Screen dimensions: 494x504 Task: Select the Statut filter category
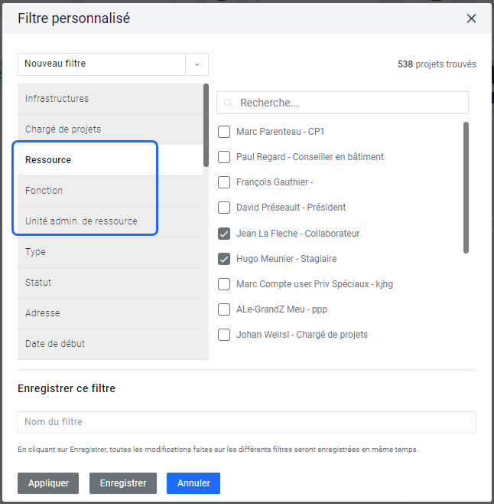pos(110,283)
